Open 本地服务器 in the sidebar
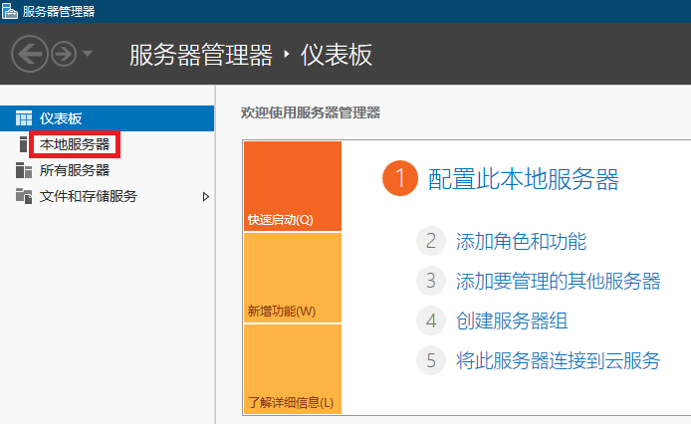 pyautogui.click(x=75, y=144)
